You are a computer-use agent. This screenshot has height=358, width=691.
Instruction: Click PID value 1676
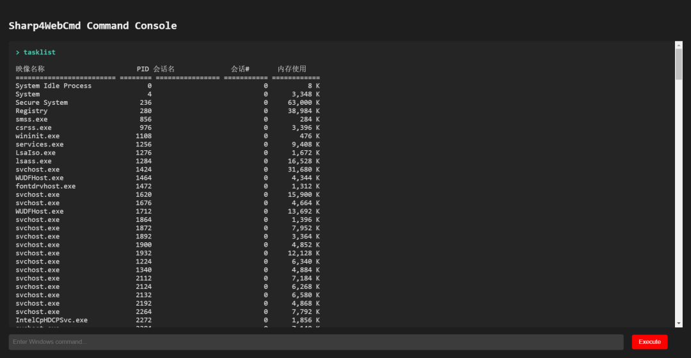144,203
